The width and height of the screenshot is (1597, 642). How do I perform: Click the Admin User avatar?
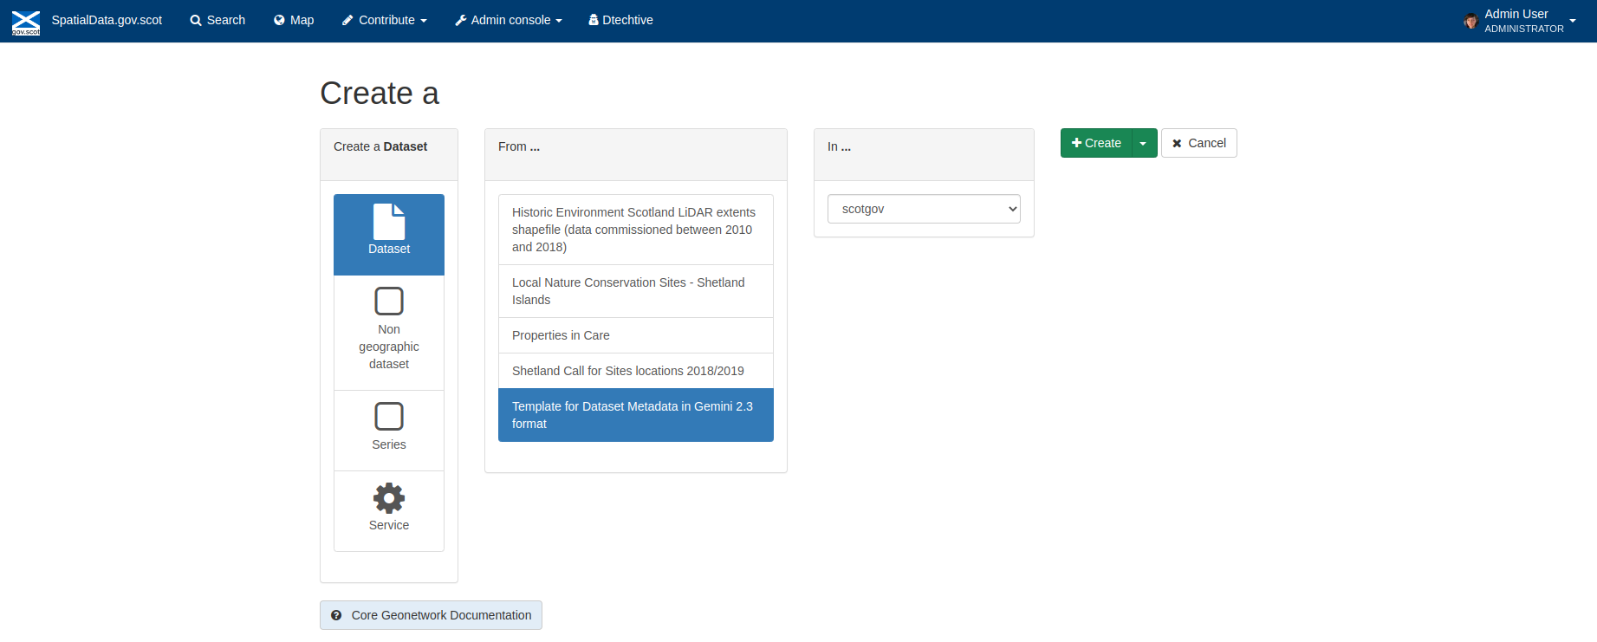1470,21
